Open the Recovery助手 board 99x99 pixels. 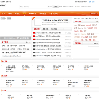point(50,95)
